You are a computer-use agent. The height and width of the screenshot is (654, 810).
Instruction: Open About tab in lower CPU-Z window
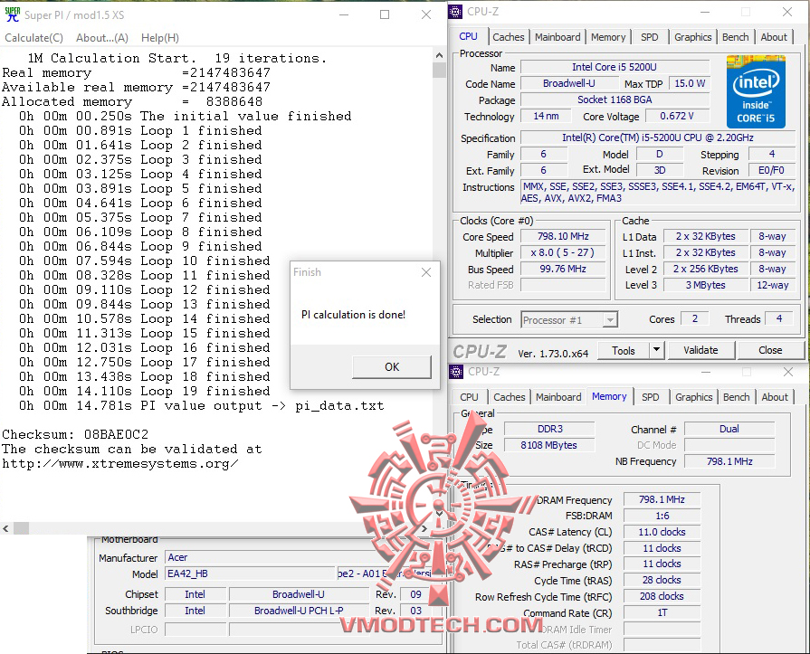[x=774, y=397]
